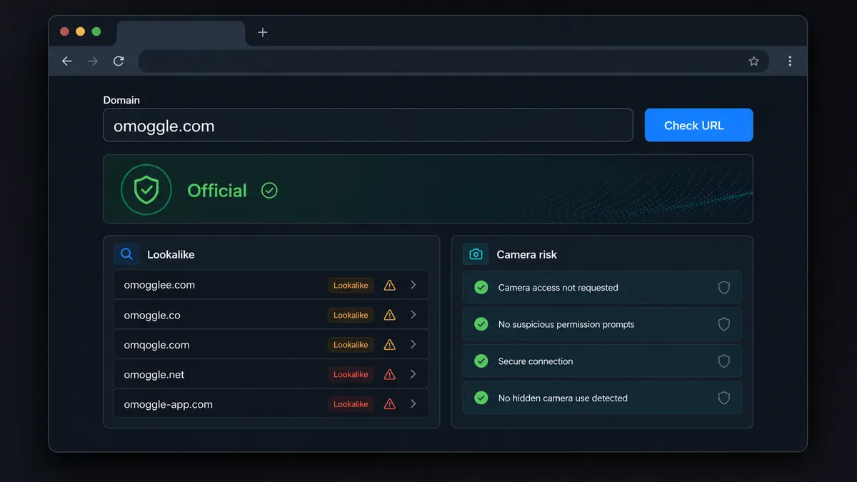Image resolution: width=857 pixels, height=482 pixels.
Task: Click the Lookalike badge for omogglee.com
Action: (x=351, y=285)
